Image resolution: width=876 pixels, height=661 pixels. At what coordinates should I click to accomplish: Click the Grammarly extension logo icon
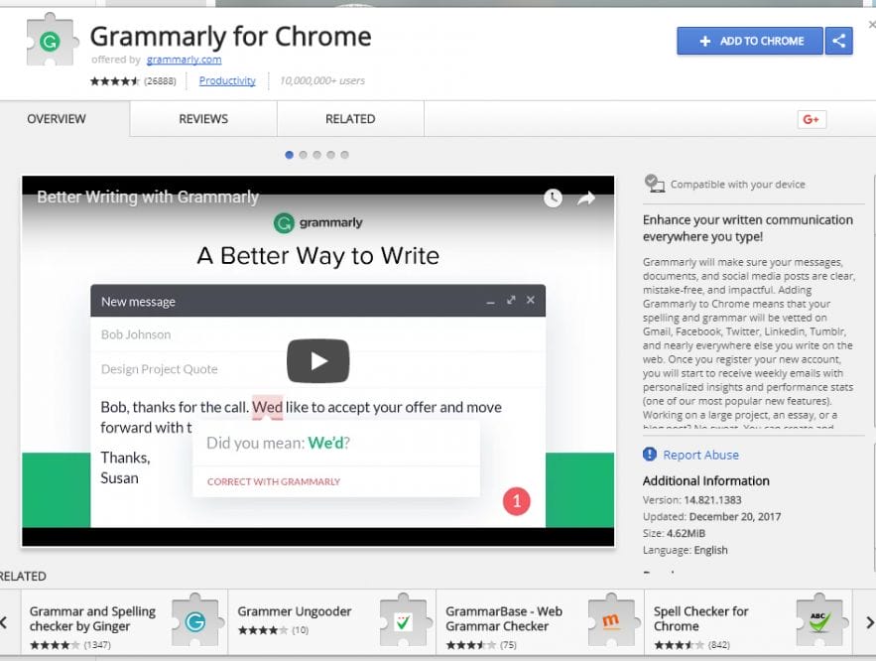pos(51,41)
